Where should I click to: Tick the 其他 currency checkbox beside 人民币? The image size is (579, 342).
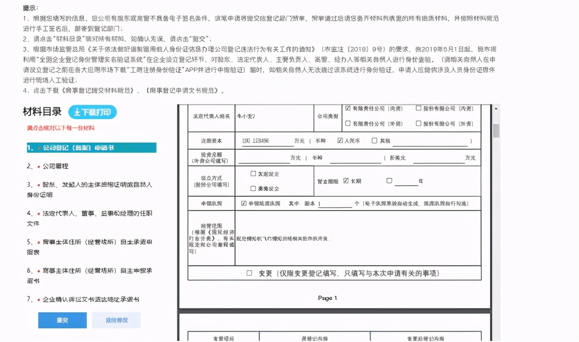pos(374,141)
